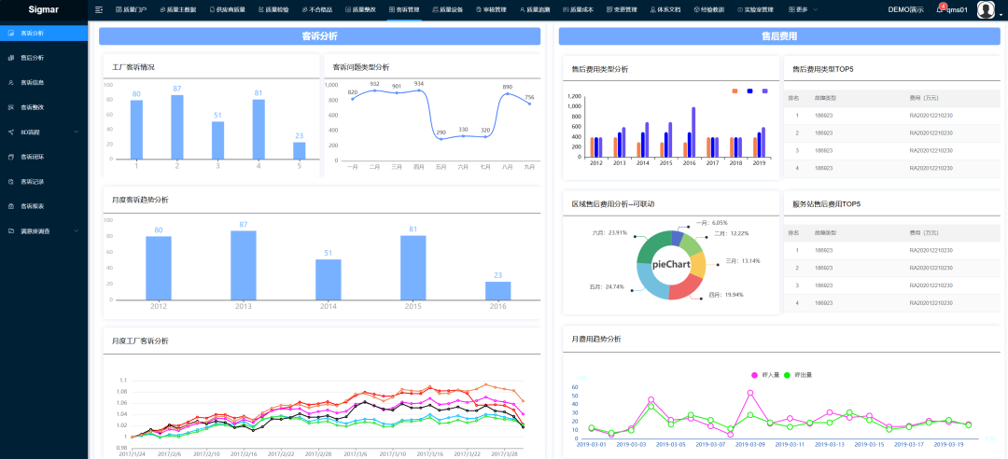Expand the 满意度调查 submenu chevron
1008x459 pixels.
(77, 230)
